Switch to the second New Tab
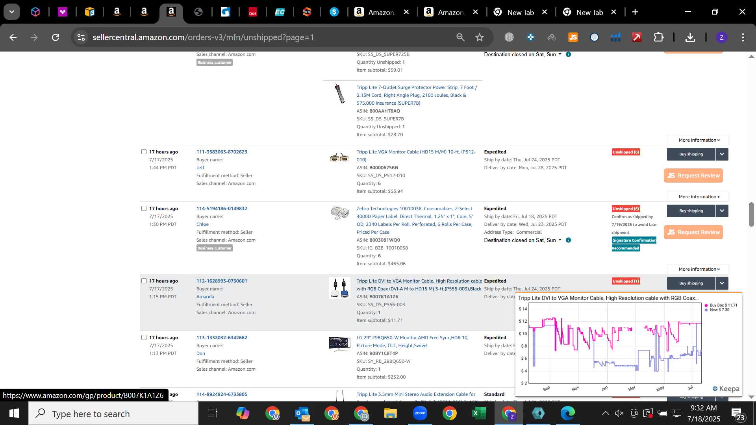Screen dimensions: 756x425 (x=589, y=12)
